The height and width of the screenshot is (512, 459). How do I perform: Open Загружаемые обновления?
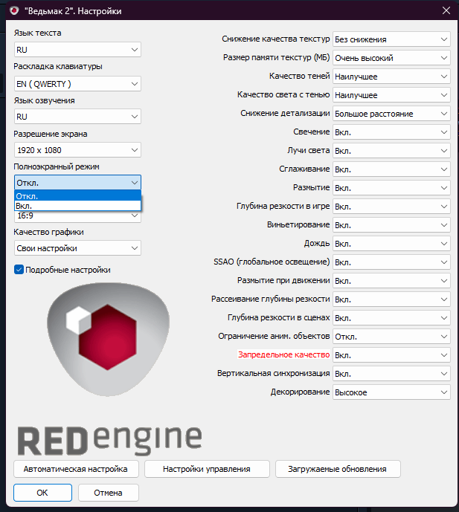(338, 469)
